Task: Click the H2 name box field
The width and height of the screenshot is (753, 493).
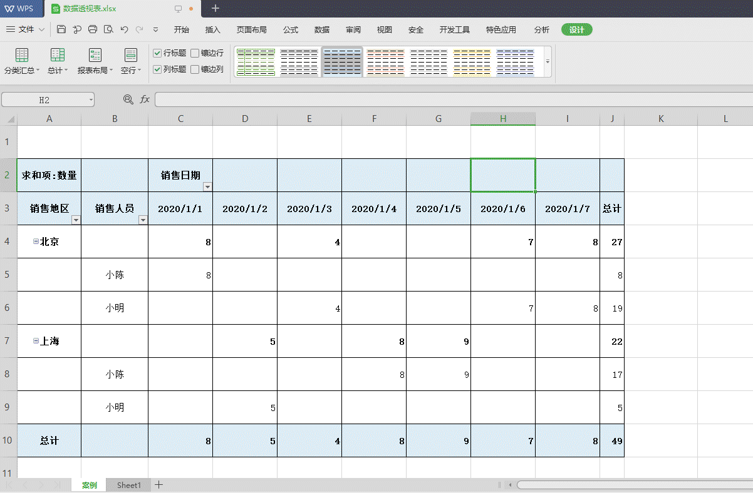Action: click(44, 99)
